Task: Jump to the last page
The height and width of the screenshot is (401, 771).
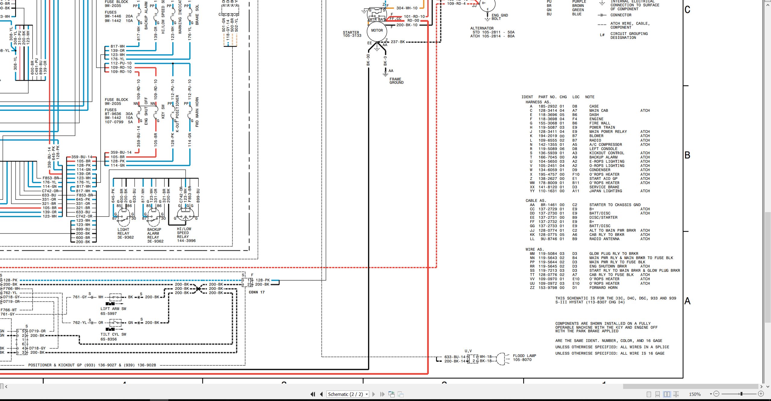Action: click(x=382, y=394)
